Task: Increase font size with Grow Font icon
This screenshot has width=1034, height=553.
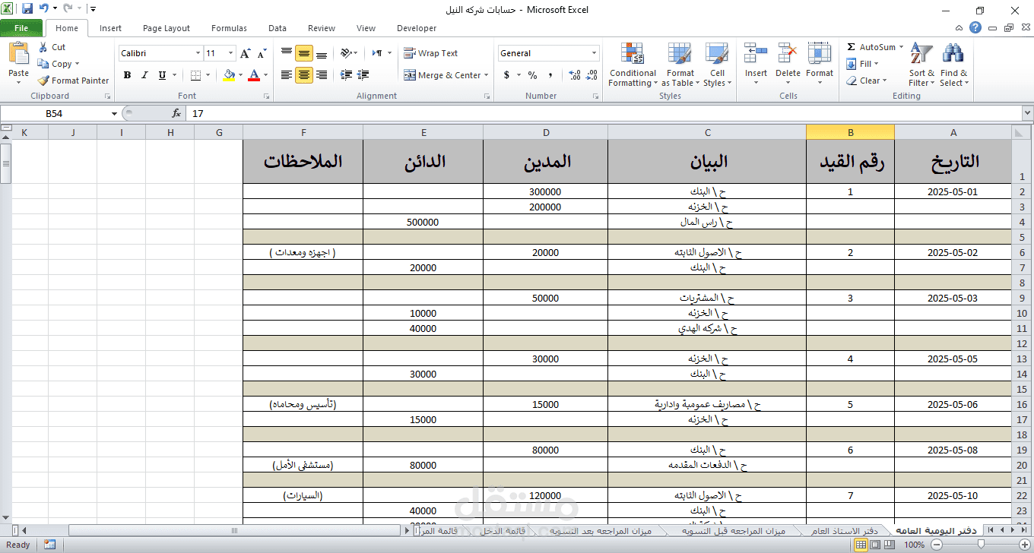Action: point(245,53)
